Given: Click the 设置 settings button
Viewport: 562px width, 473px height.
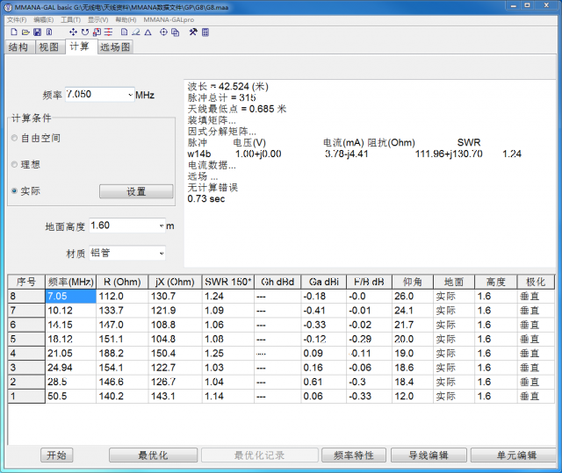Looking at the screenshot, I should [x=136, y=191].
